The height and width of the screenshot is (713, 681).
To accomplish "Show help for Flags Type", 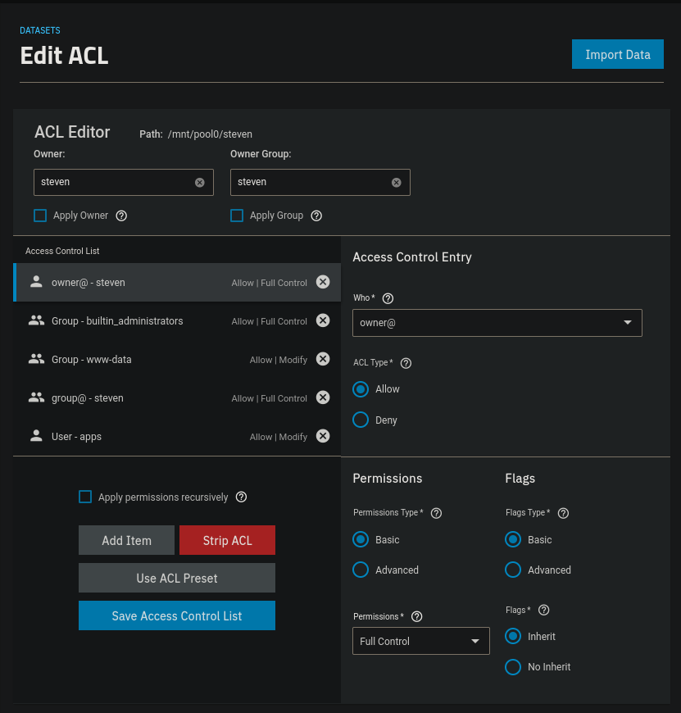I will click(563, 513).
